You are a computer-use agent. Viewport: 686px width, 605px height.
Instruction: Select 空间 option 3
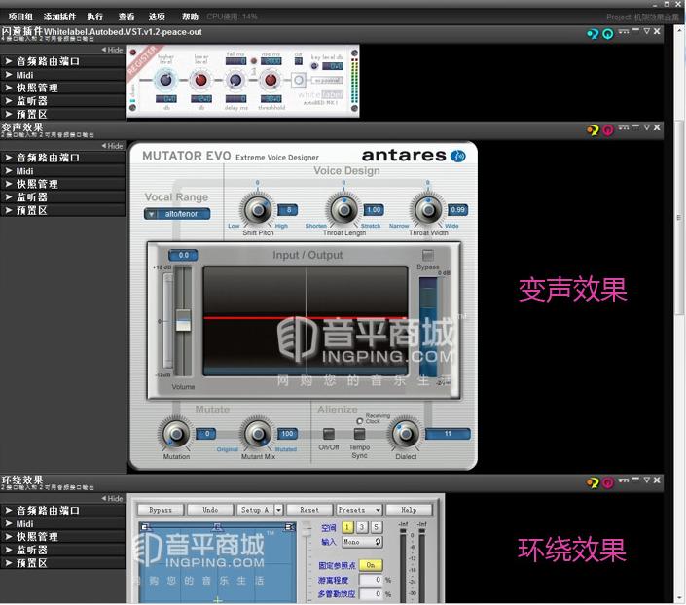[x=362, y=527]
